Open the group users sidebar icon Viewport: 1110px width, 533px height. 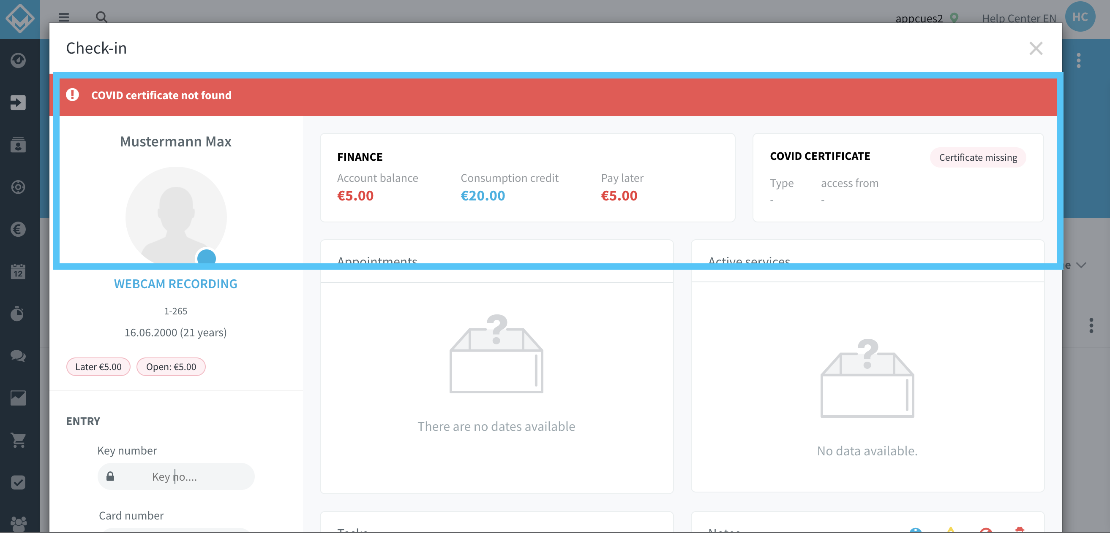tap(18, 524)
